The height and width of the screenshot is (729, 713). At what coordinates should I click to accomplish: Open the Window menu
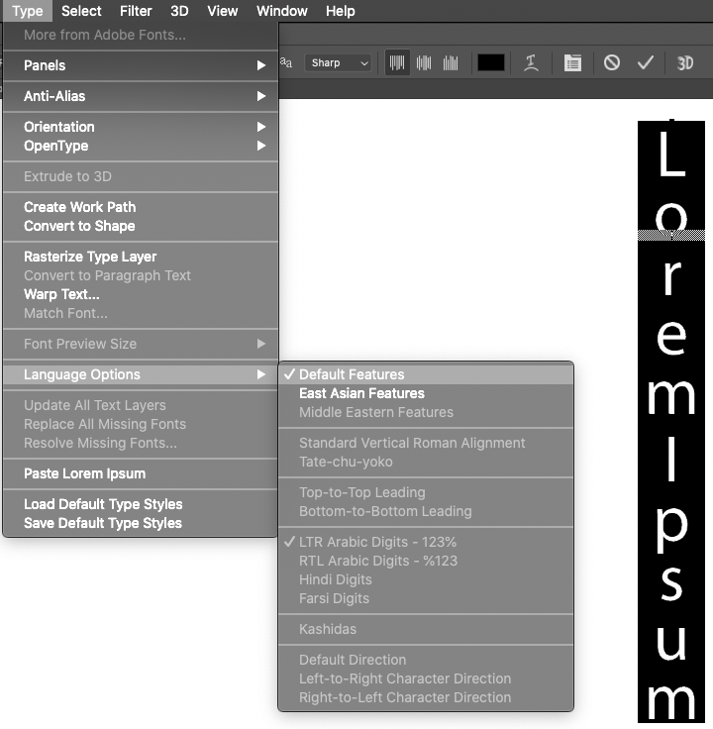click(281, 11)
